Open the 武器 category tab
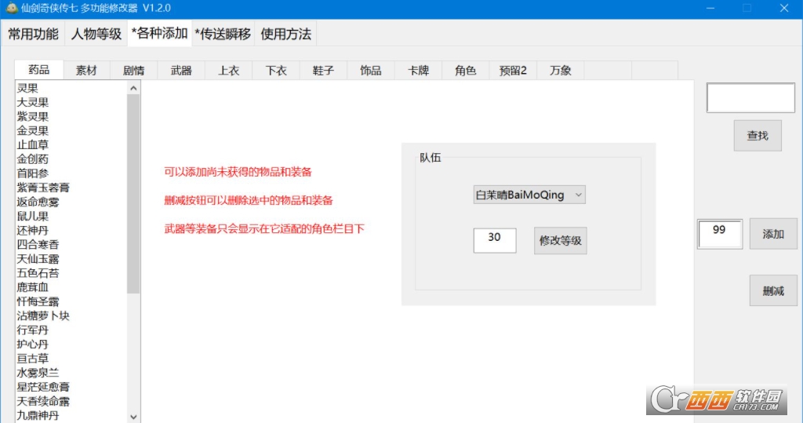 click(x=181, y=71)
